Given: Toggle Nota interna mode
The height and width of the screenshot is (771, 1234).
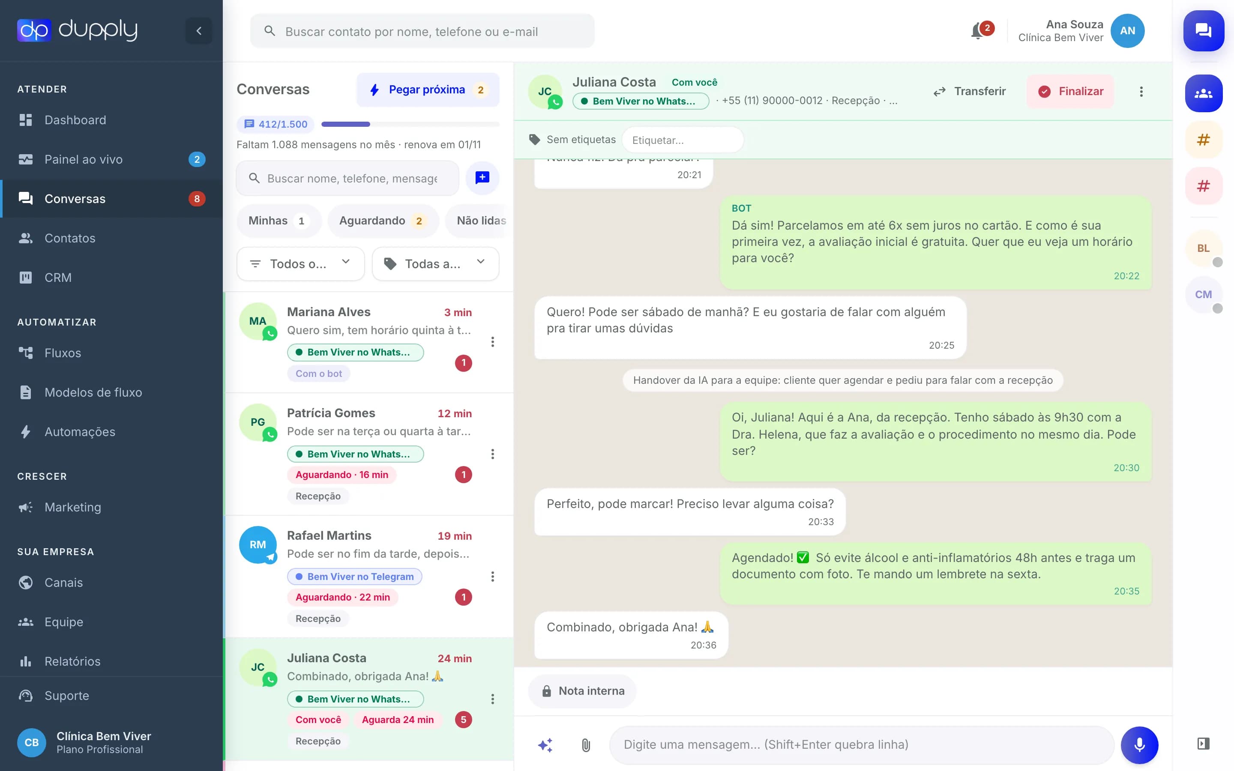Looking at the screenshot, I should (x=582, y=691).
